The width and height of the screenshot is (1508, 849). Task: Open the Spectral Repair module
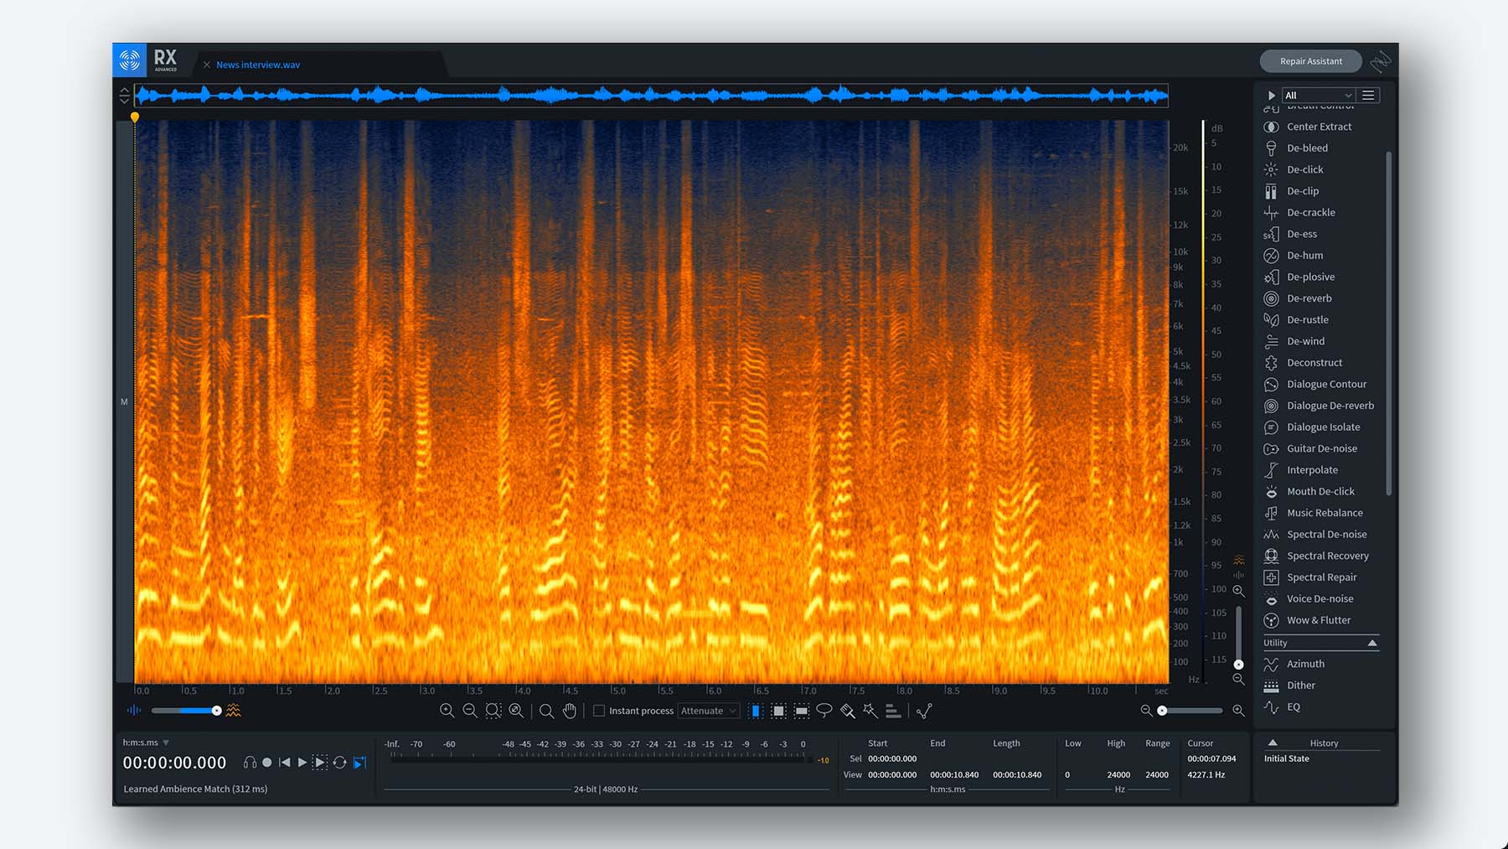(x=1321, y=577)
